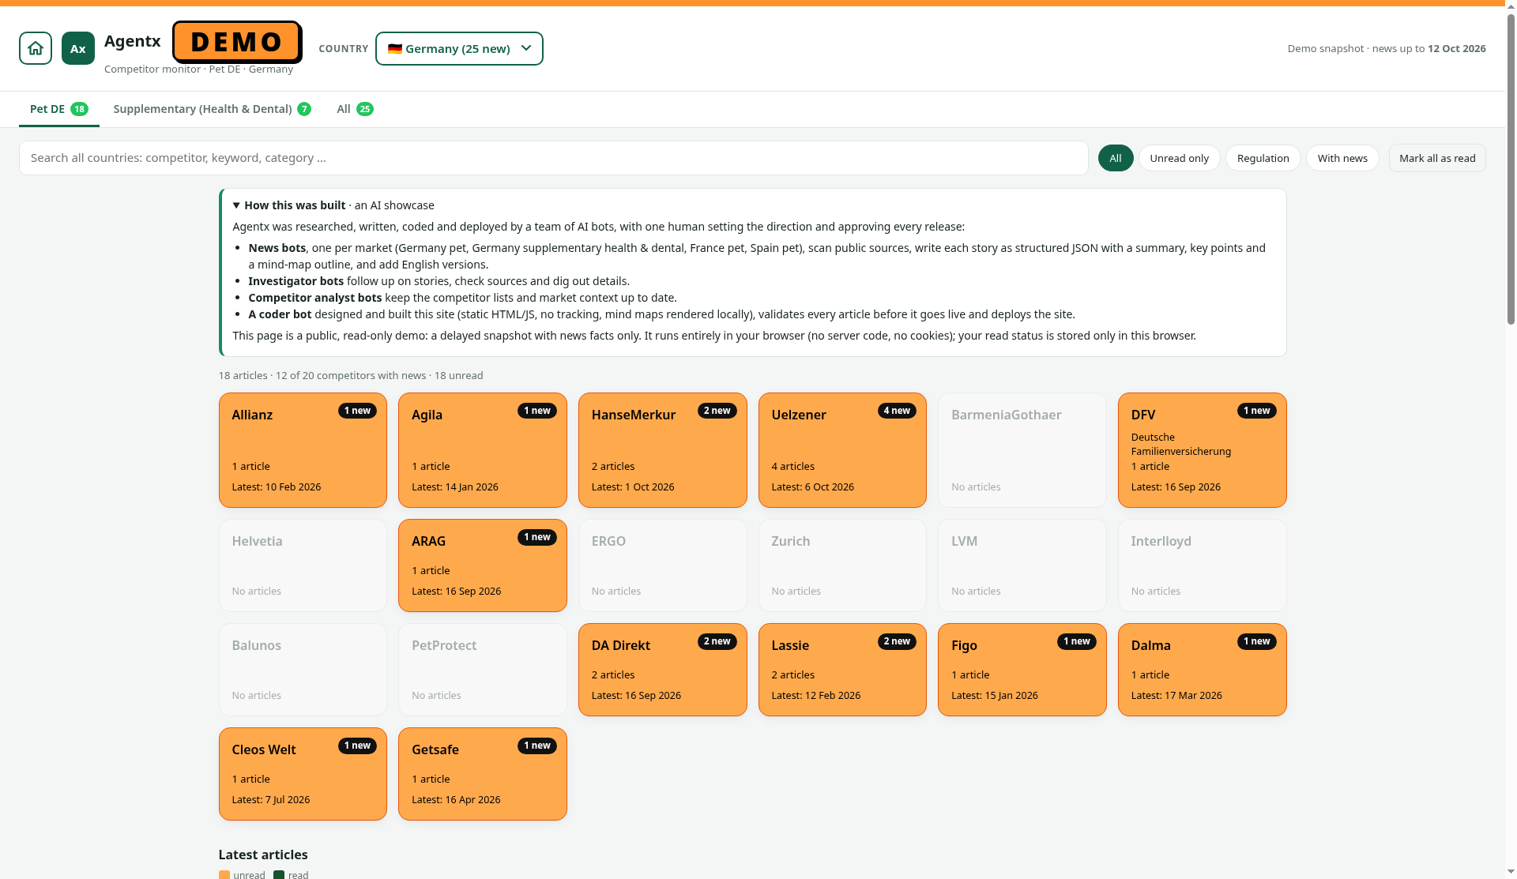Open Supplementary (Health & Dental) tab

pyautogui.click(x=212, y=109)
